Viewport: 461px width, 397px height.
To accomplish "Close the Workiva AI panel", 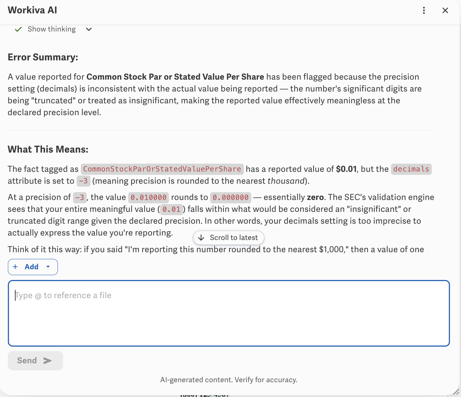I will click(x=445, y=10).
